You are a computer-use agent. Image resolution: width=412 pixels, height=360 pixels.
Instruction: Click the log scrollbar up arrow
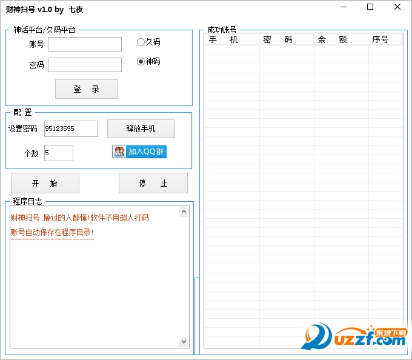(x=184, y=212)
